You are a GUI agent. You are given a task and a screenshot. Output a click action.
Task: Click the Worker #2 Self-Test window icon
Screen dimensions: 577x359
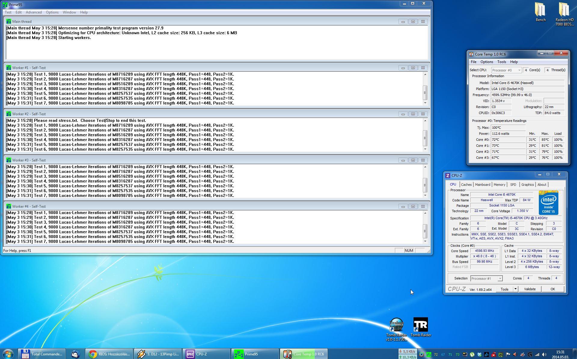(8, 114)
